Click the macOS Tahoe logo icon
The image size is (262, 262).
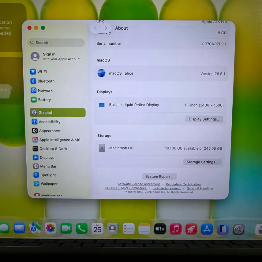click(x=101, y=73)
